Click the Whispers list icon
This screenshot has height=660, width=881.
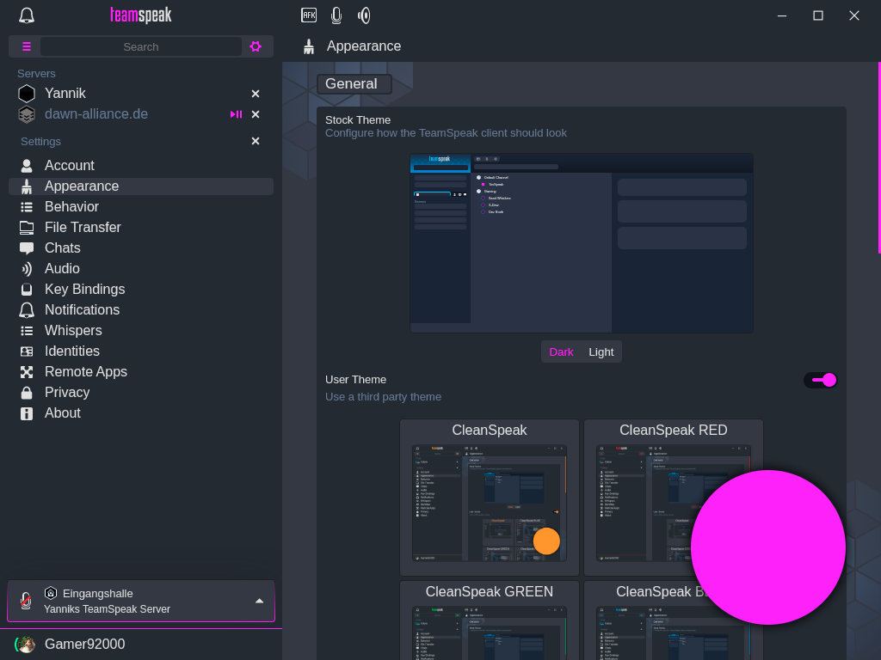pos(27,331)
